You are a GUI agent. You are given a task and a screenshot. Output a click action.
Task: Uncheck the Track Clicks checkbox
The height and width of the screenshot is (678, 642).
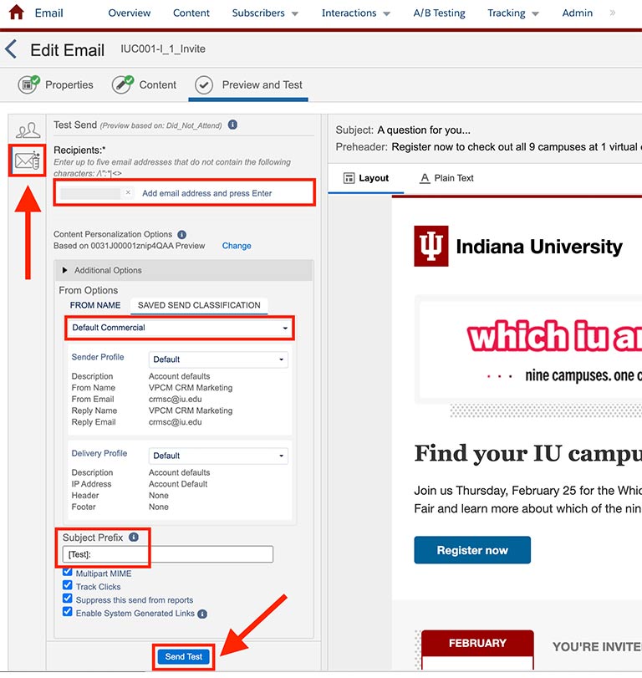[68, 585]
